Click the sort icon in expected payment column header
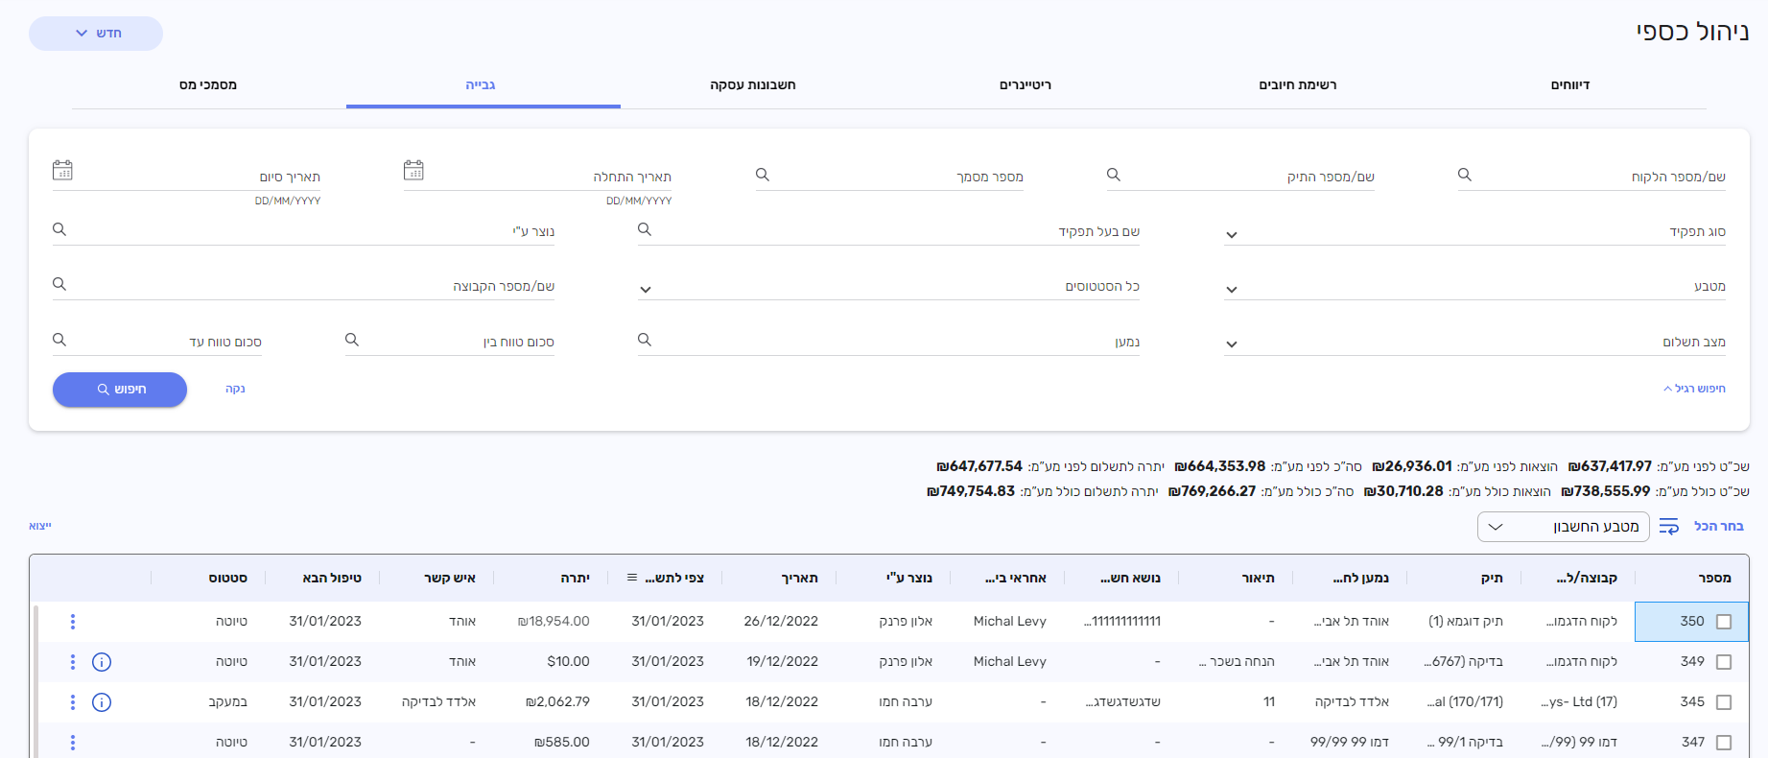This screenshot has width=1768, height=758. (632, 578)
